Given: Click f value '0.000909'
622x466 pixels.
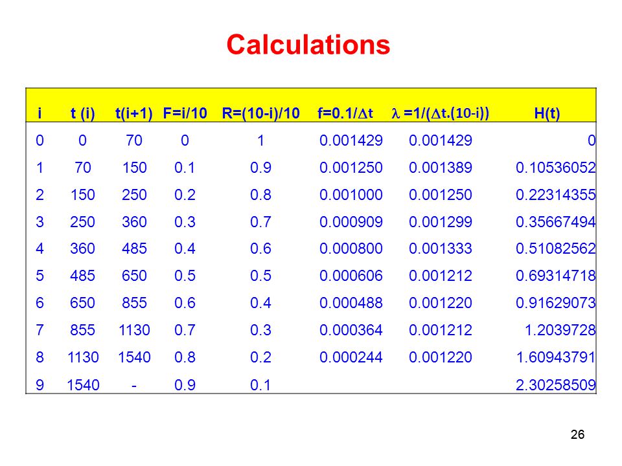Looking at the screenshot, I should coord(351,221).
